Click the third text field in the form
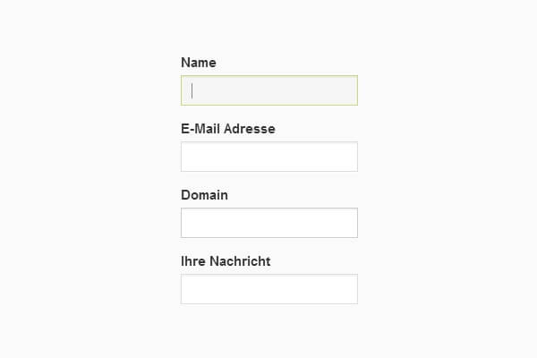The width and height of the screenshot is (537, 358). click(x=268, y=223)
